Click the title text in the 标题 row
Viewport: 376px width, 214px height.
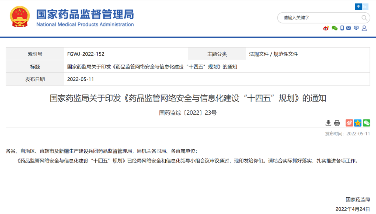coord(152,67)
